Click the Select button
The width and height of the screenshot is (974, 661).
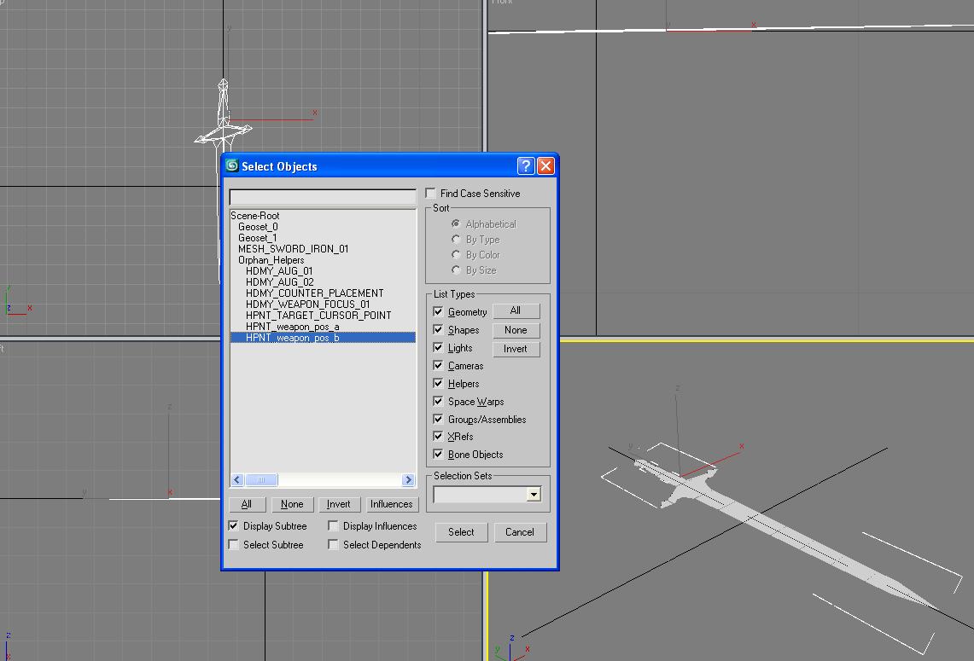[x=461, y=532]
